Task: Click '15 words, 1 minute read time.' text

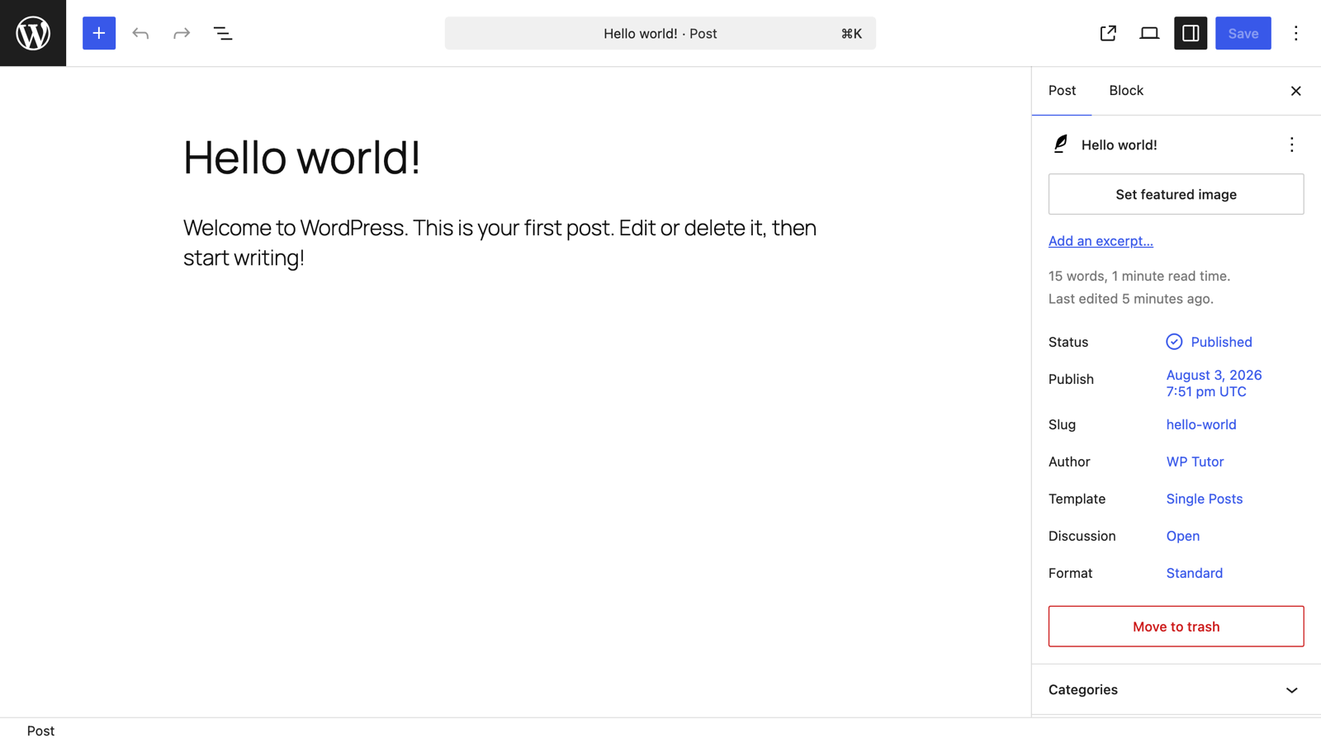Action: (1139, 276)
